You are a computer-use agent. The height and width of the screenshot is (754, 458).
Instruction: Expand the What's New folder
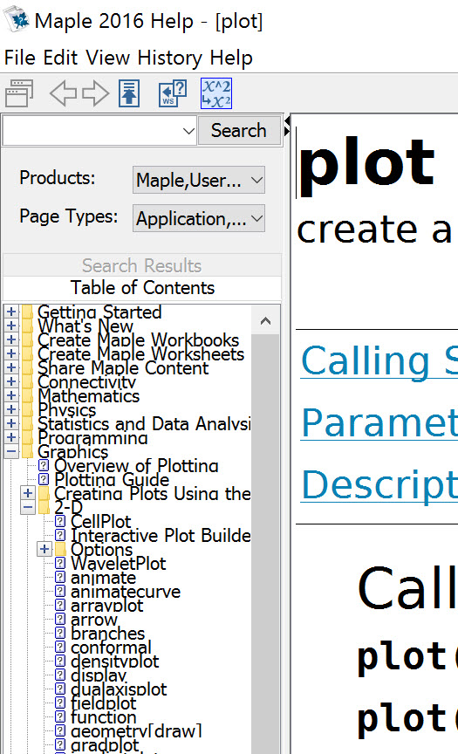click(x=11, y=326)
